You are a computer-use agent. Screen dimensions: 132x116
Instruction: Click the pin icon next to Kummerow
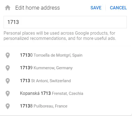pyautogui.click(x=8, y=68)
